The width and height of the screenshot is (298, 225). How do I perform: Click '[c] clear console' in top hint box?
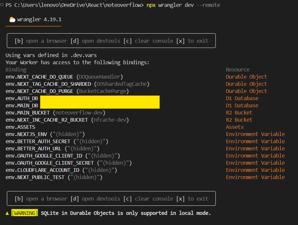[149, 41]
